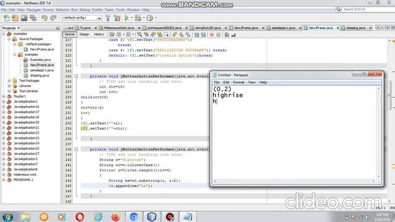Expand the Test Packages node
The image size is (395, 222).
(9, 81)
